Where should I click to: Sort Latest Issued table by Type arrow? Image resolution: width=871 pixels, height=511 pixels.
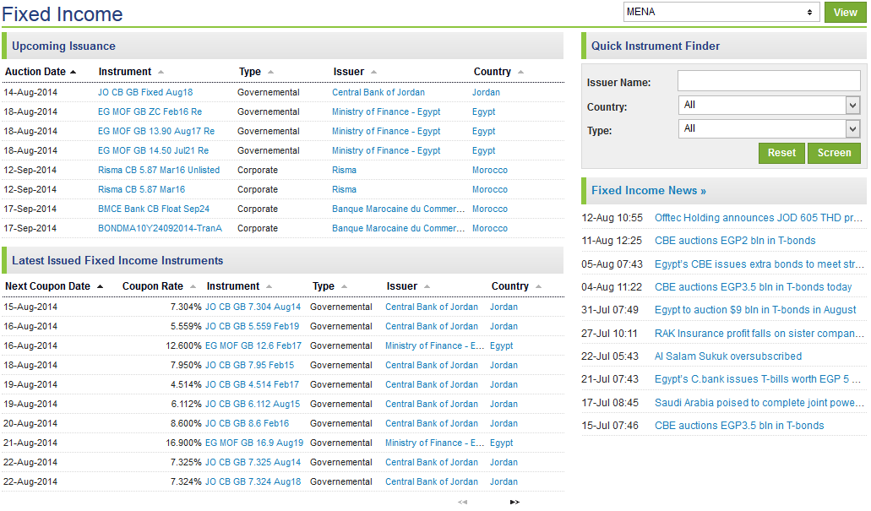click(x=344, y=286)
